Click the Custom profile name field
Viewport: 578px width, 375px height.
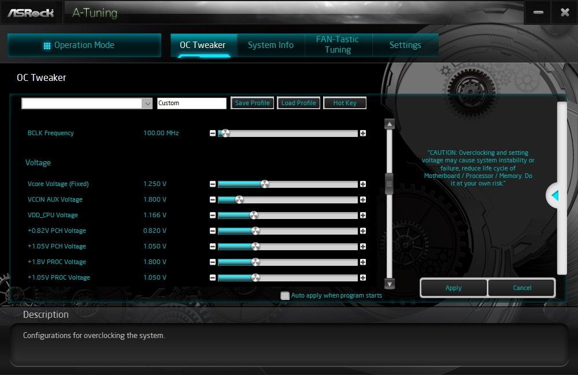[x=192, y=103]
